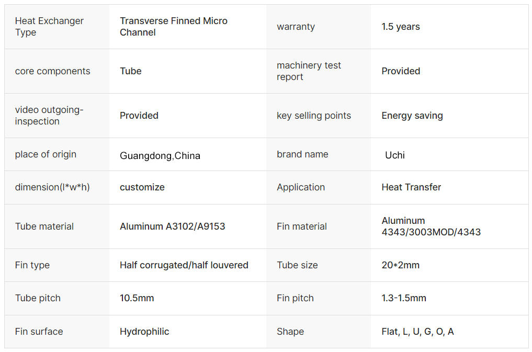Screen dimensions: 532x352
Task: Select the Aluminum A3102/A9153 tube material
Action: coord(172,226)
